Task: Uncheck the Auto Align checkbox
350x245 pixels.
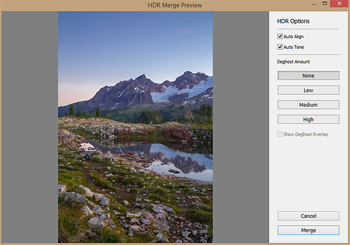Action: [280, 36]
